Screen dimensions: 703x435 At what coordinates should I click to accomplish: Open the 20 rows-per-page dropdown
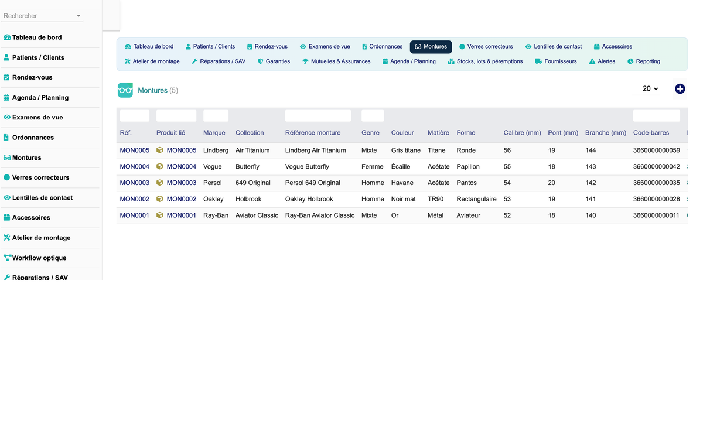click(x=647, y=89)
